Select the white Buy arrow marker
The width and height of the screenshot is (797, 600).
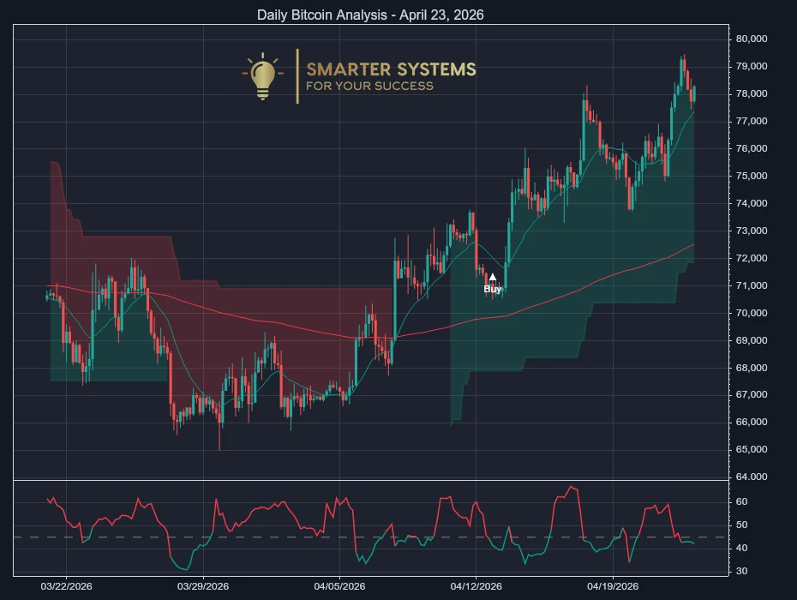pos(493,275)
